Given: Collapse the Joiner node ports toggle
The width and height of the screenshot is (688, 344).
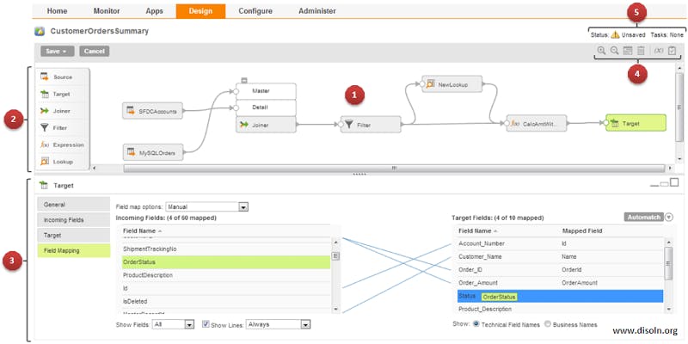Looking at the screenshot, I should pyautogui.click(x=244, y=80).
